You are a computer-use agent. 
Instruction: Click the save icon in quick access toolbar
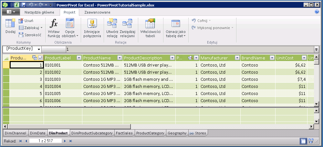click(24, 5)
